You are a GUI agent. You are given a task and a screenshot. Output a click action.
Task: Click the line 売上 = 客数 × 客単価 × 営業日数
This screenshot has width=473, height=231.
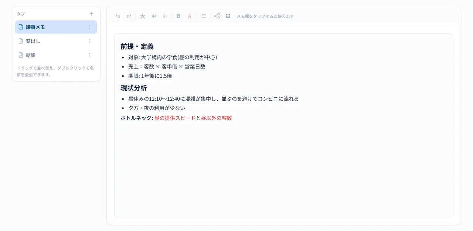tap(167, 67)
